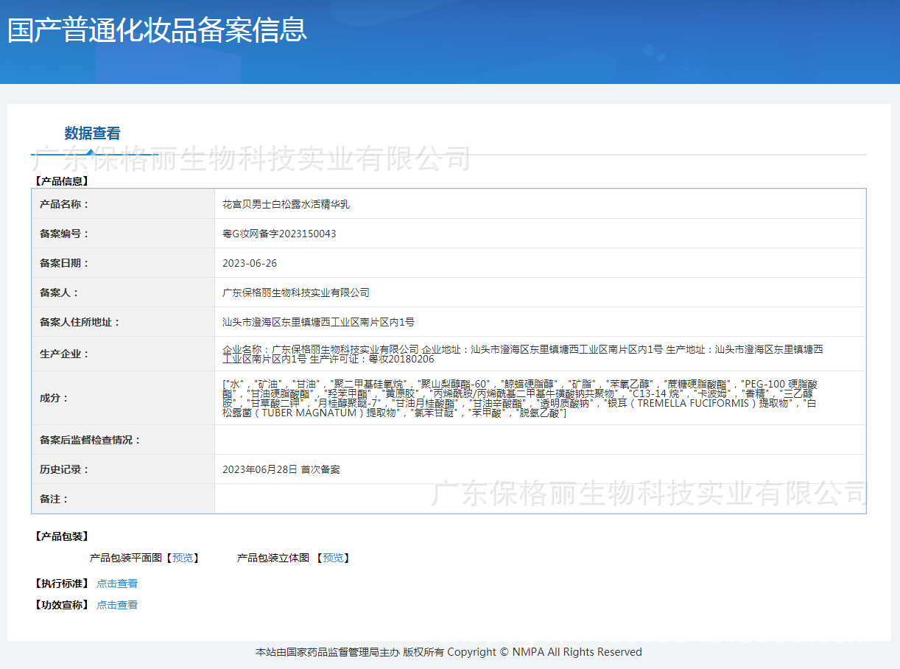Click the 产品名称 row label

pyautogui.click(x=64, y=204)
